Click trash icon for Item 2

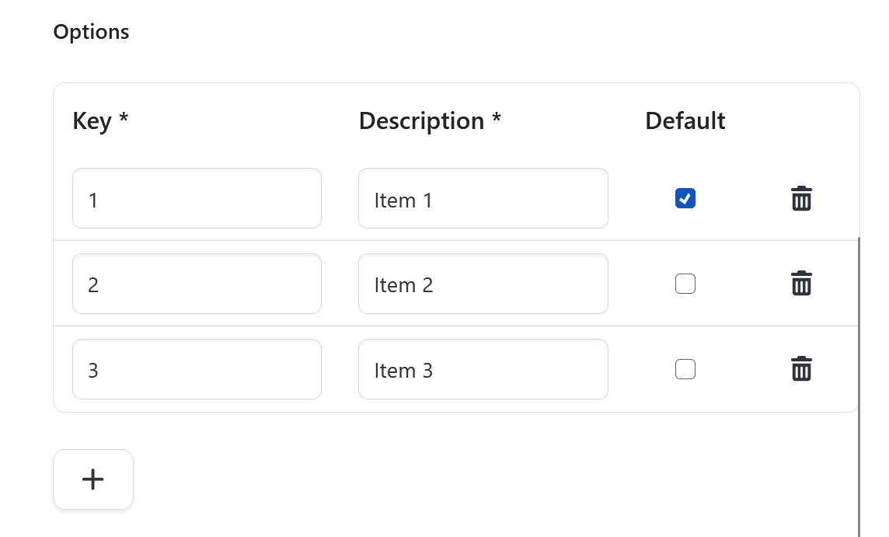click(x=801, y=284)
